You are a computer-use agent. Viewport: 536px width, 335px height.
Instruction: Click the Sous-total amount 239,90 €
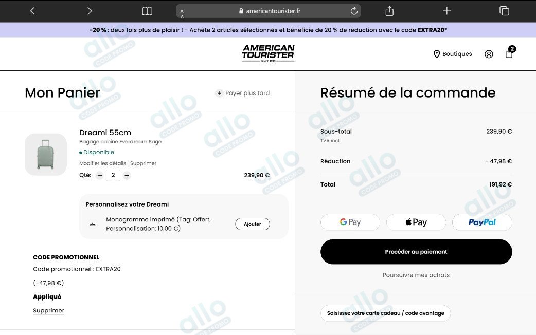pos(499,131)
